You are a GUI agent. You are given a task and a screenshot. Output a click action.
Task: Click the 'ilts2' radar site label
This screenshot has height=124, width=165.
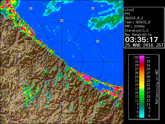tap(129, 10)
